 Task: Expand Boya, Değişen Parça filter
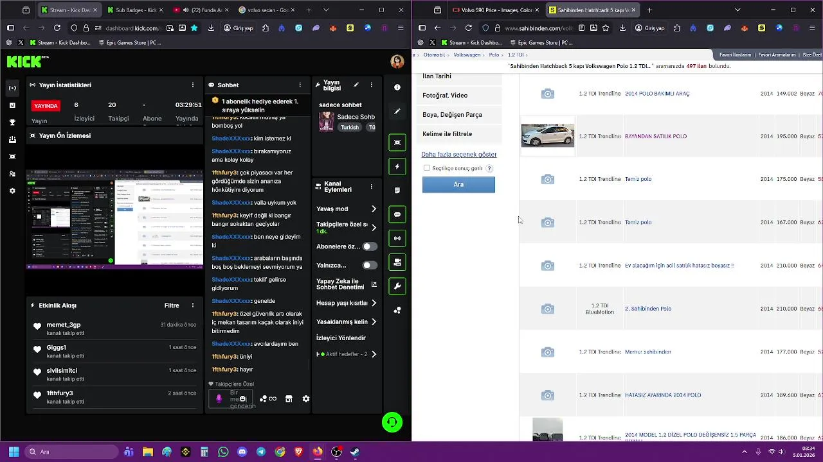[x=460, y=115]
